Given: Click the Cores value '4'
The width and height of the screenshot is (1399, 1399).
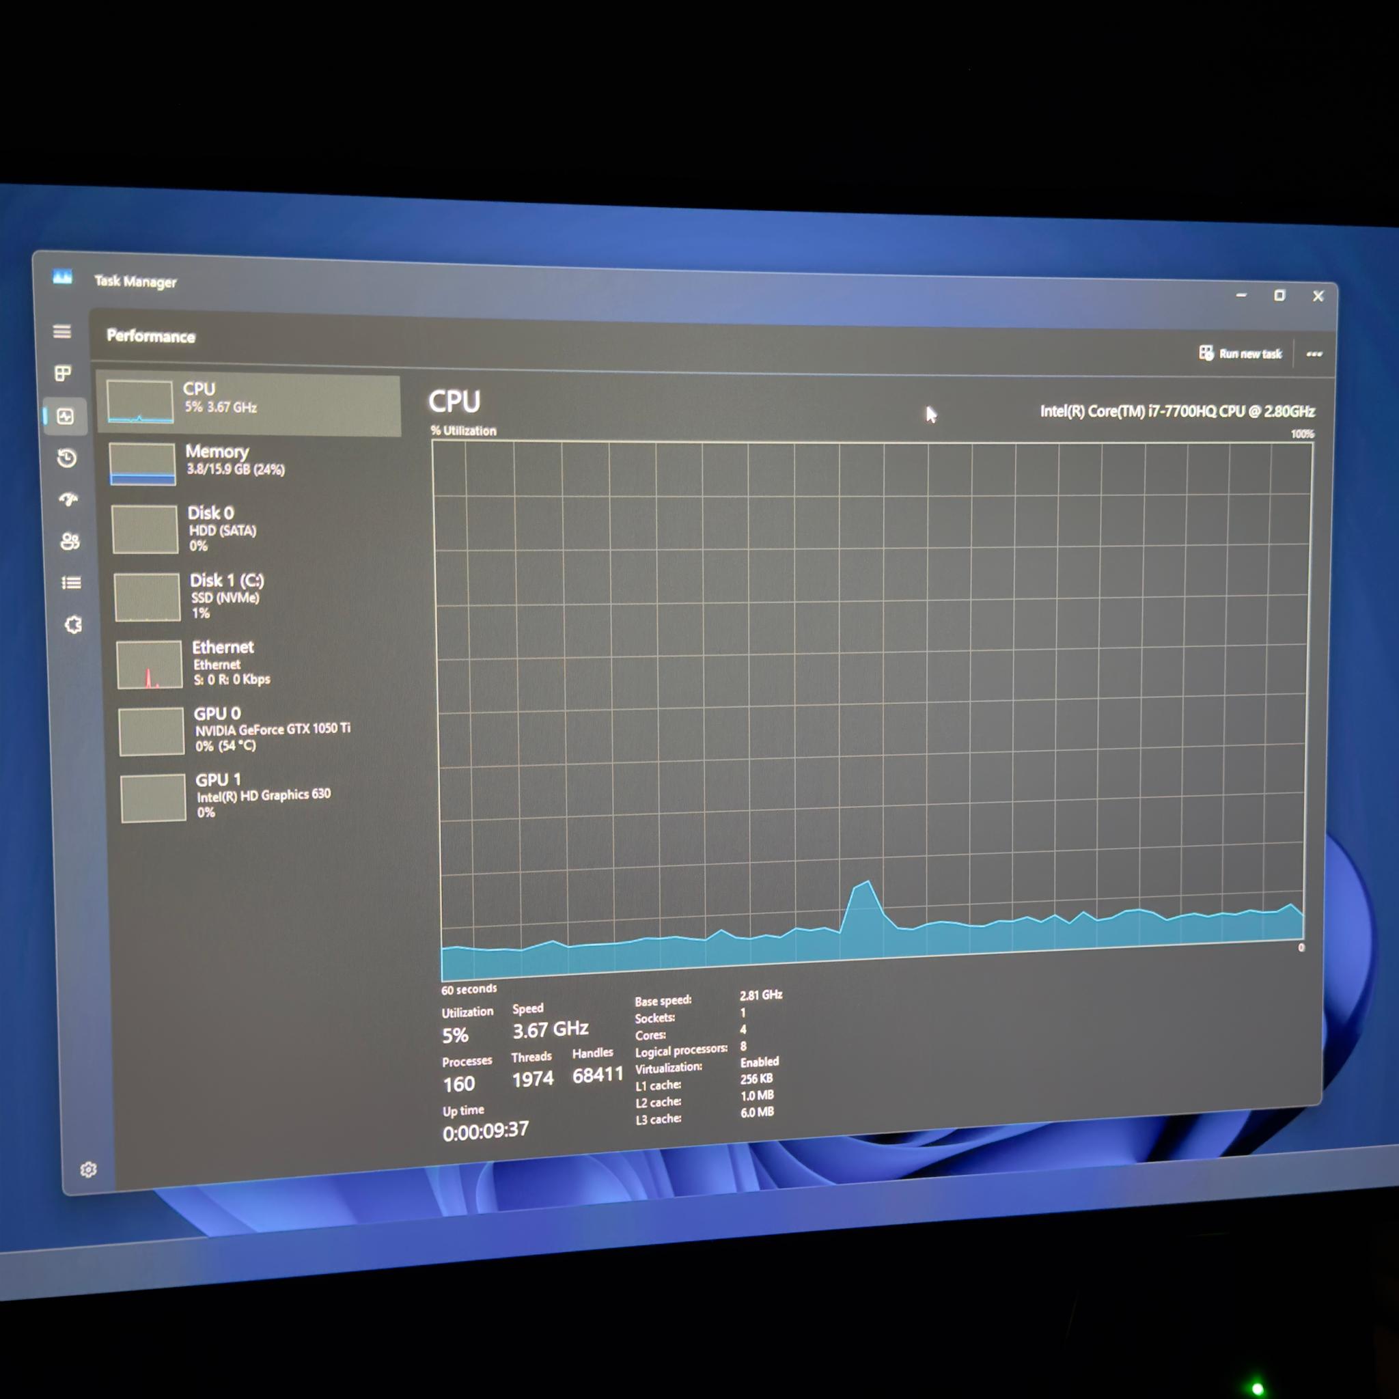Looking at the screenshot, I should pyautogui.click(x=743, y=1029).
